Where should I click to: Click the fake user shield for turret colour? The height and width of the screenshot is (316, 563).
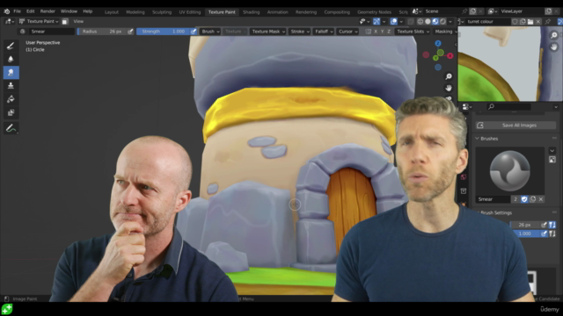(x=515, y=21)
